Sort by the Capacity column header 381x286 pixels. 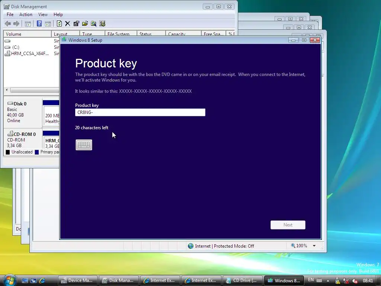pos(183,34)
